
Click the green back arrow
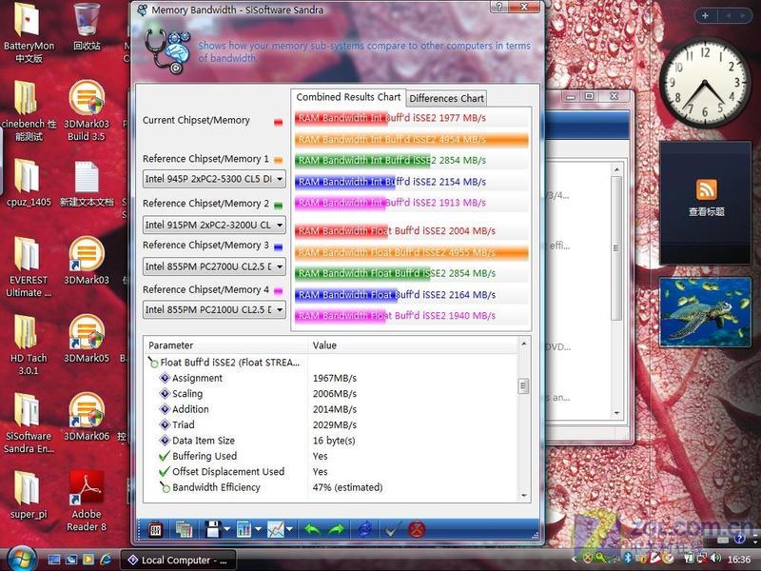313,530
